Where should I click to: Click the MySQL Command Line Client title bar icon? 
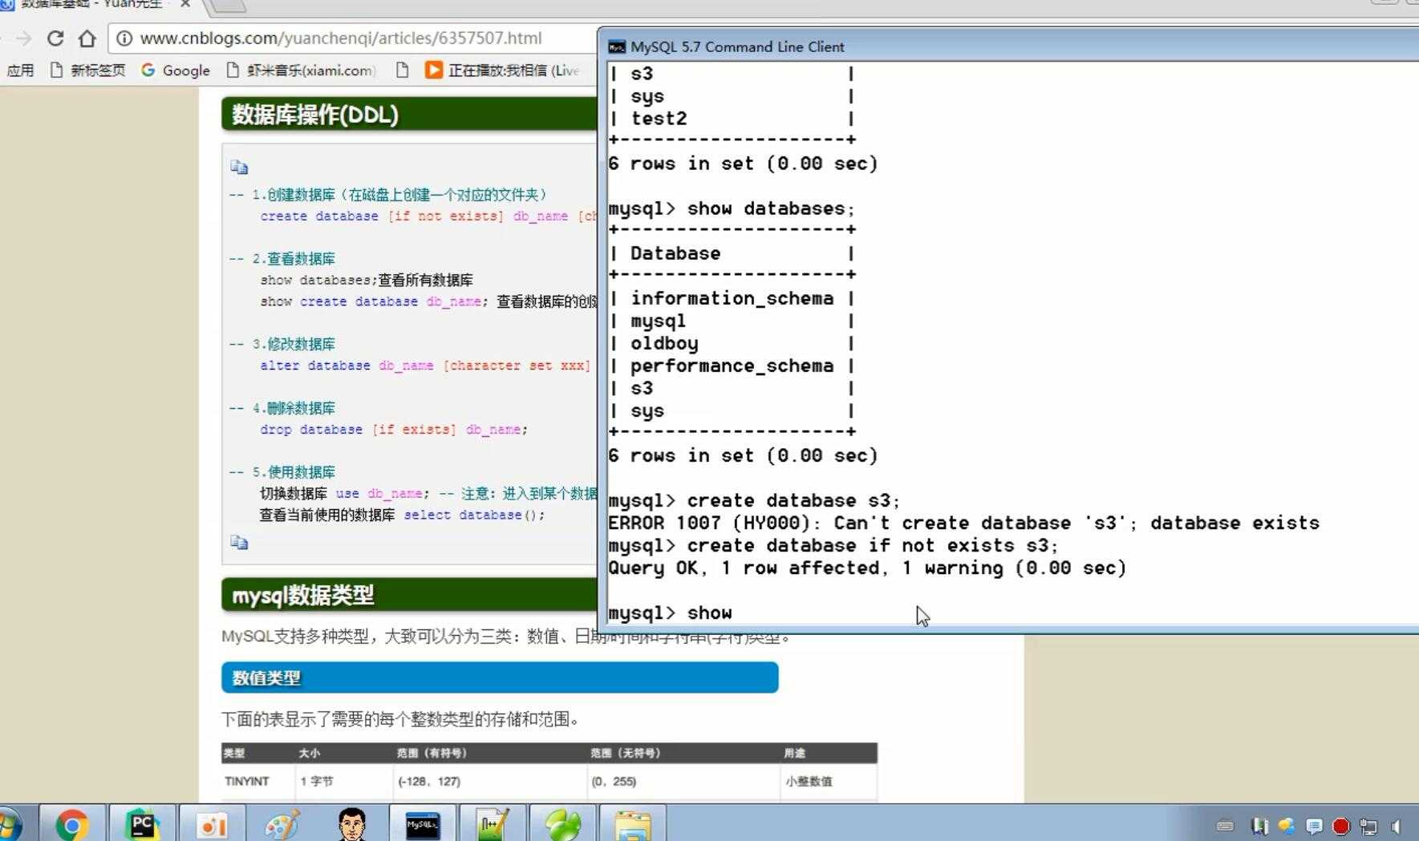[616, 46]
